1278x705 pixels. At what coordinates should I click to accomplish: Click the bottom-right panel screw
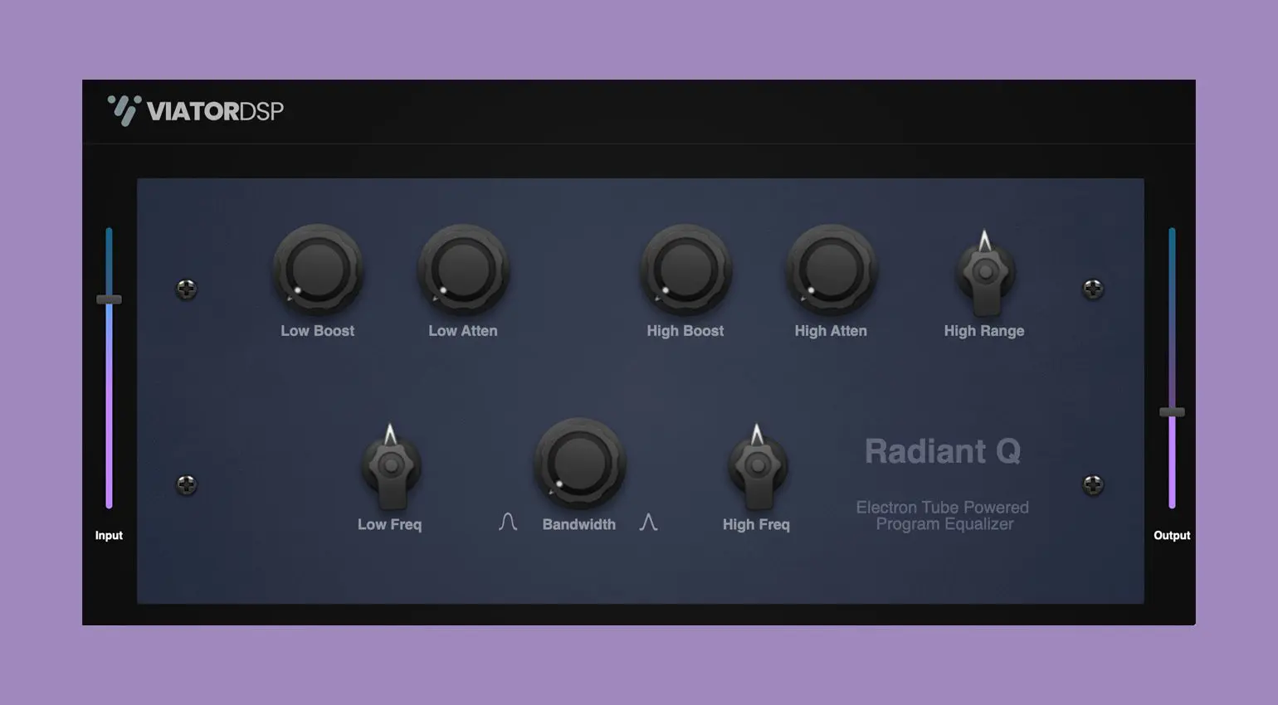coord(1093,485)
